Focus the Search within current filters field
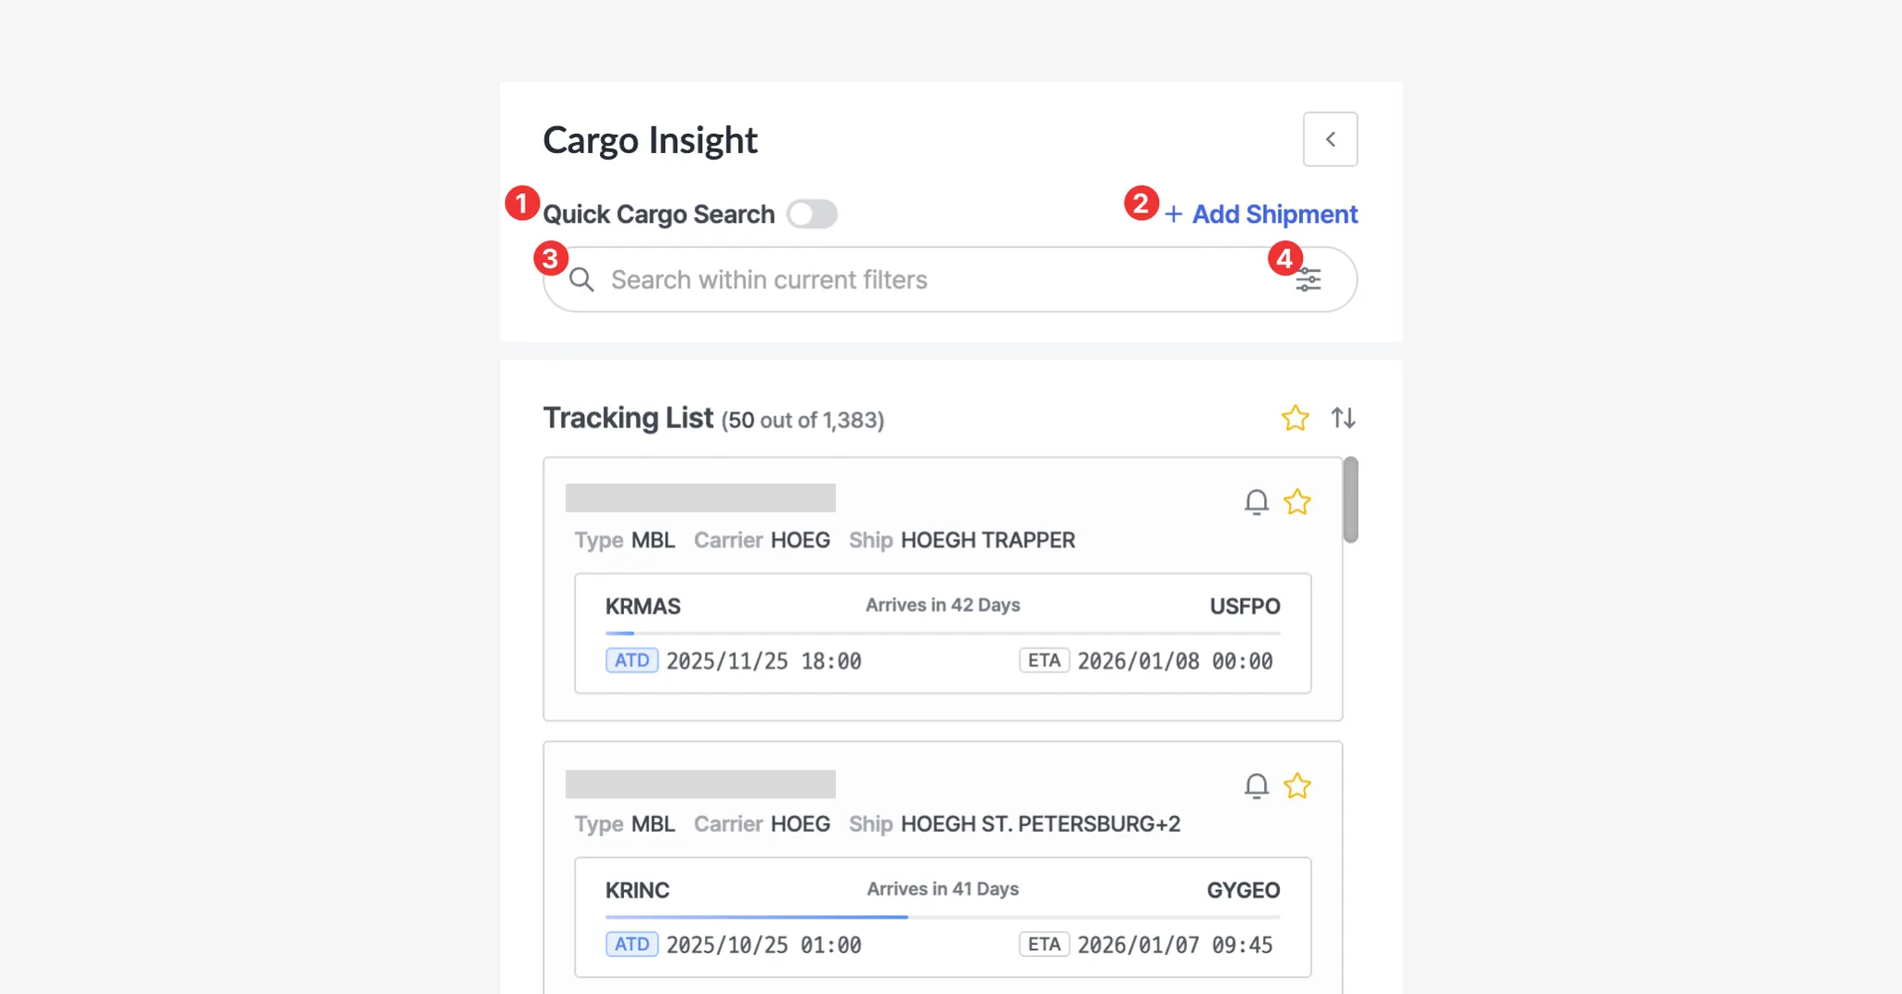Viewport: 1902px width, 994px height. pyautogui.click(x=929, y=279)
